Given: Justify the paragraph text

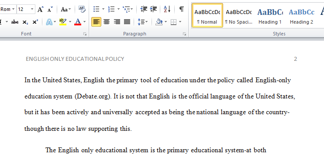Looking at the screenshot, I should (x=127, y=22).
